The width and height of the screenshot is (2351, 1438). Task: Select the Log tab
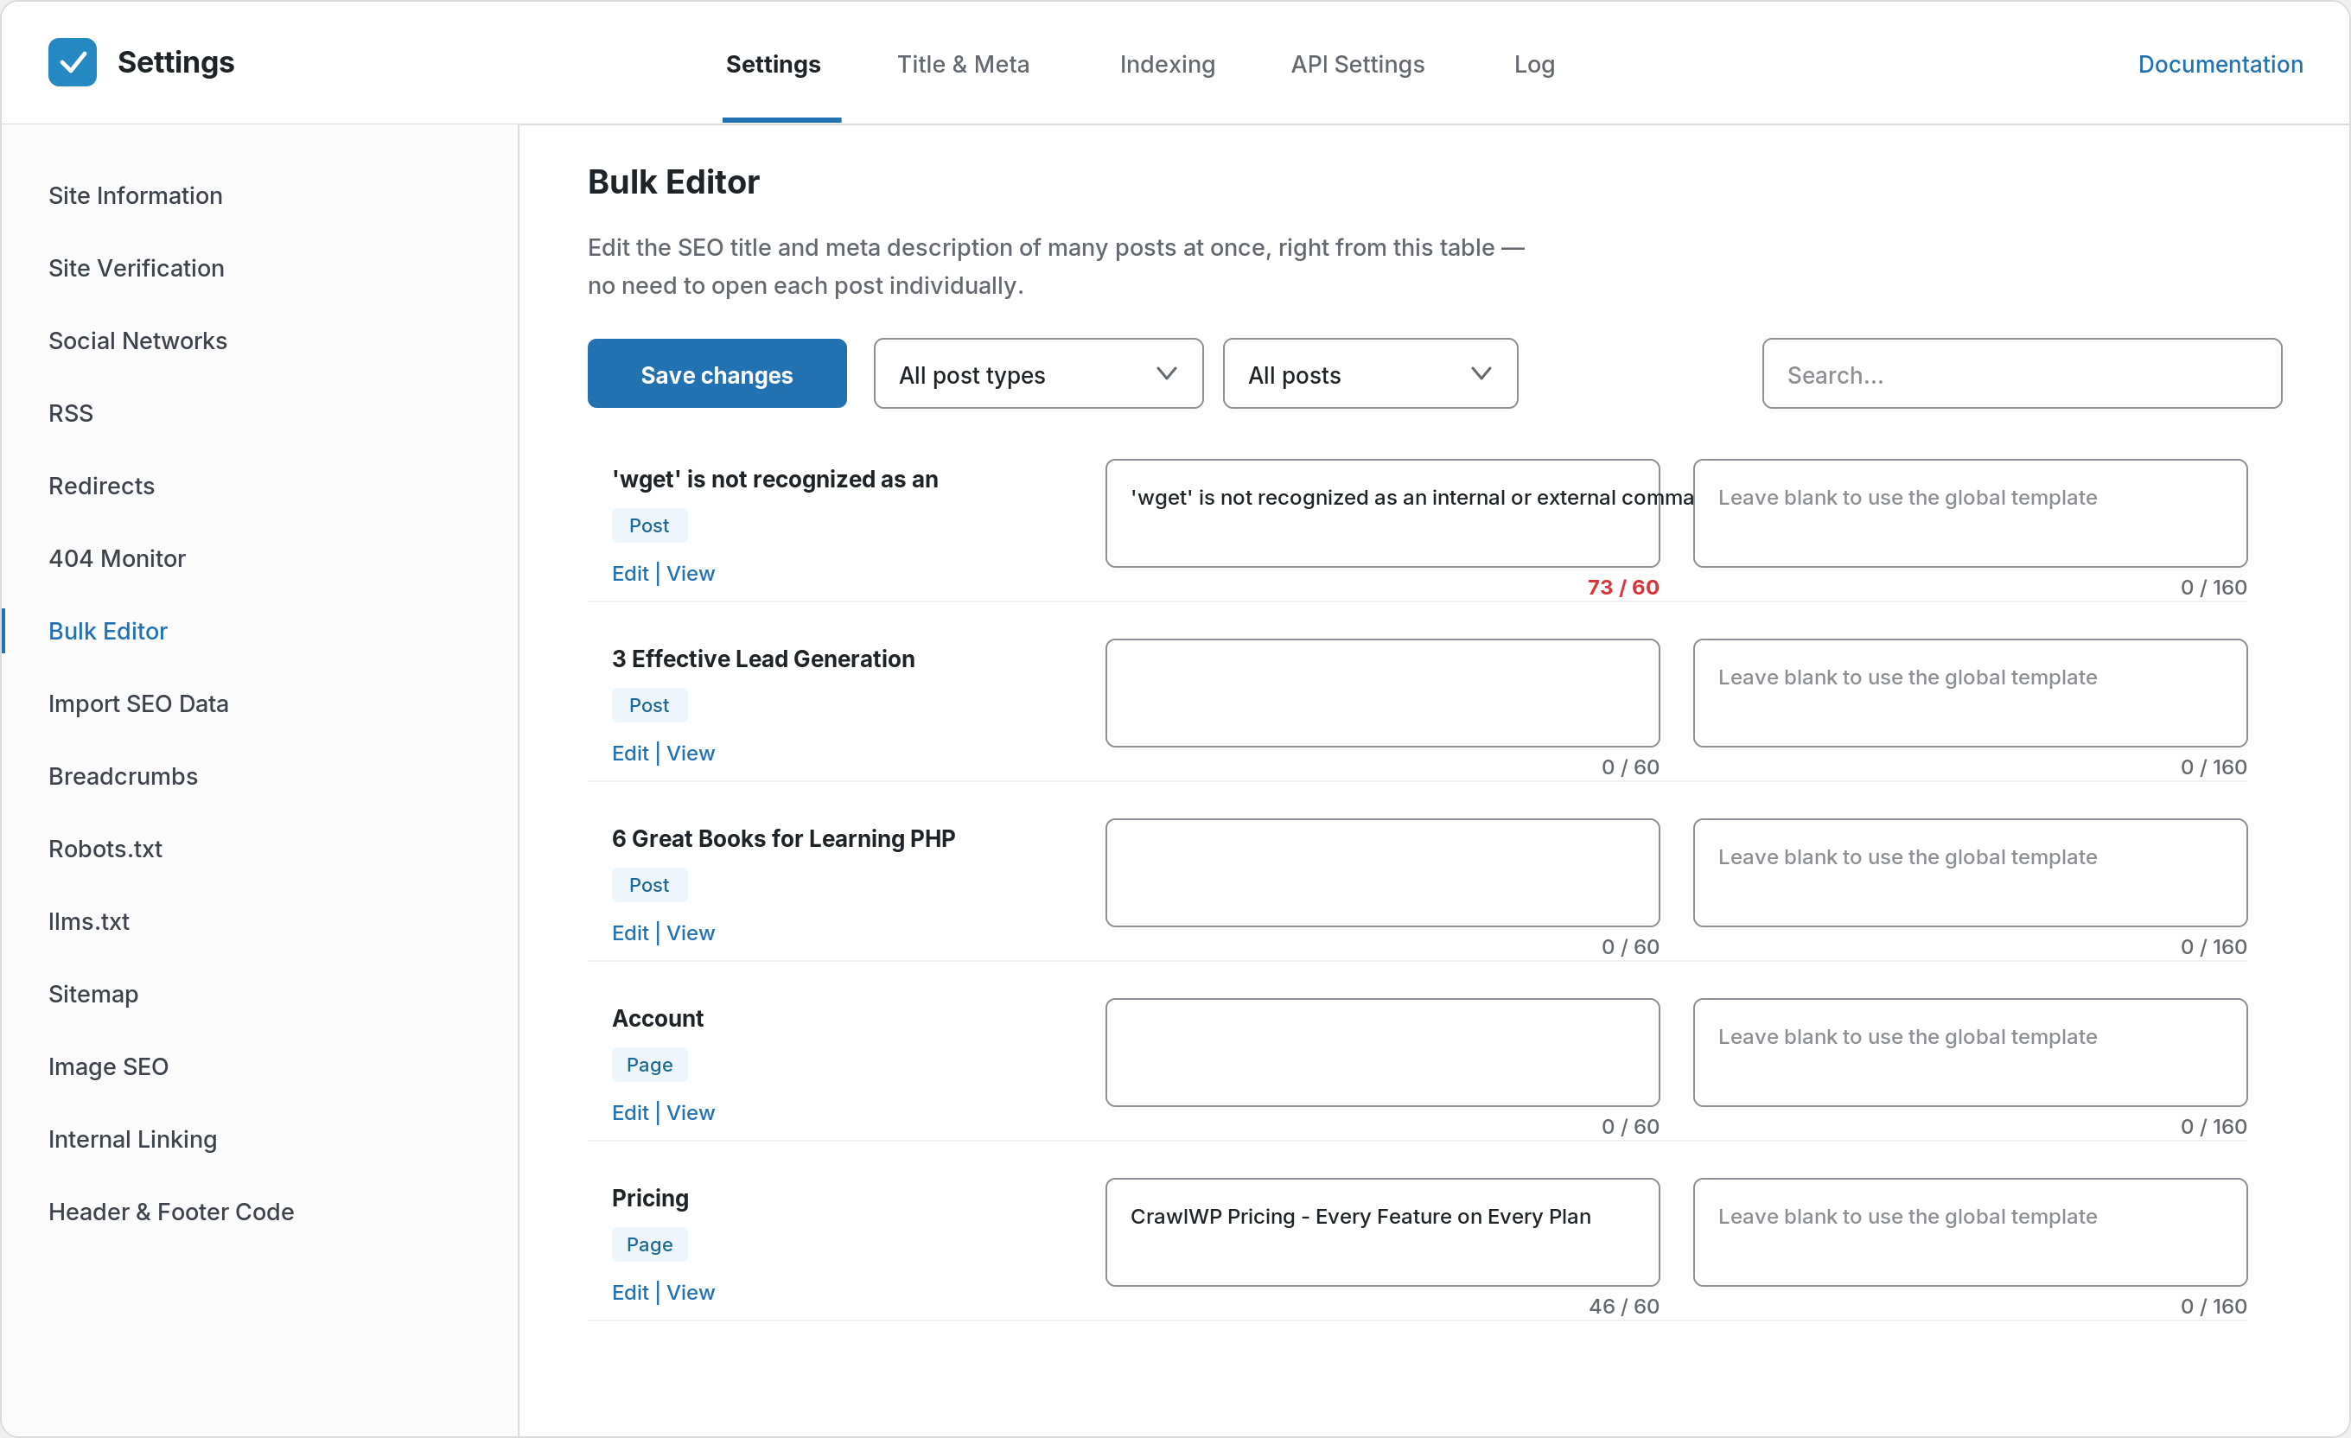pos(1534,64)
